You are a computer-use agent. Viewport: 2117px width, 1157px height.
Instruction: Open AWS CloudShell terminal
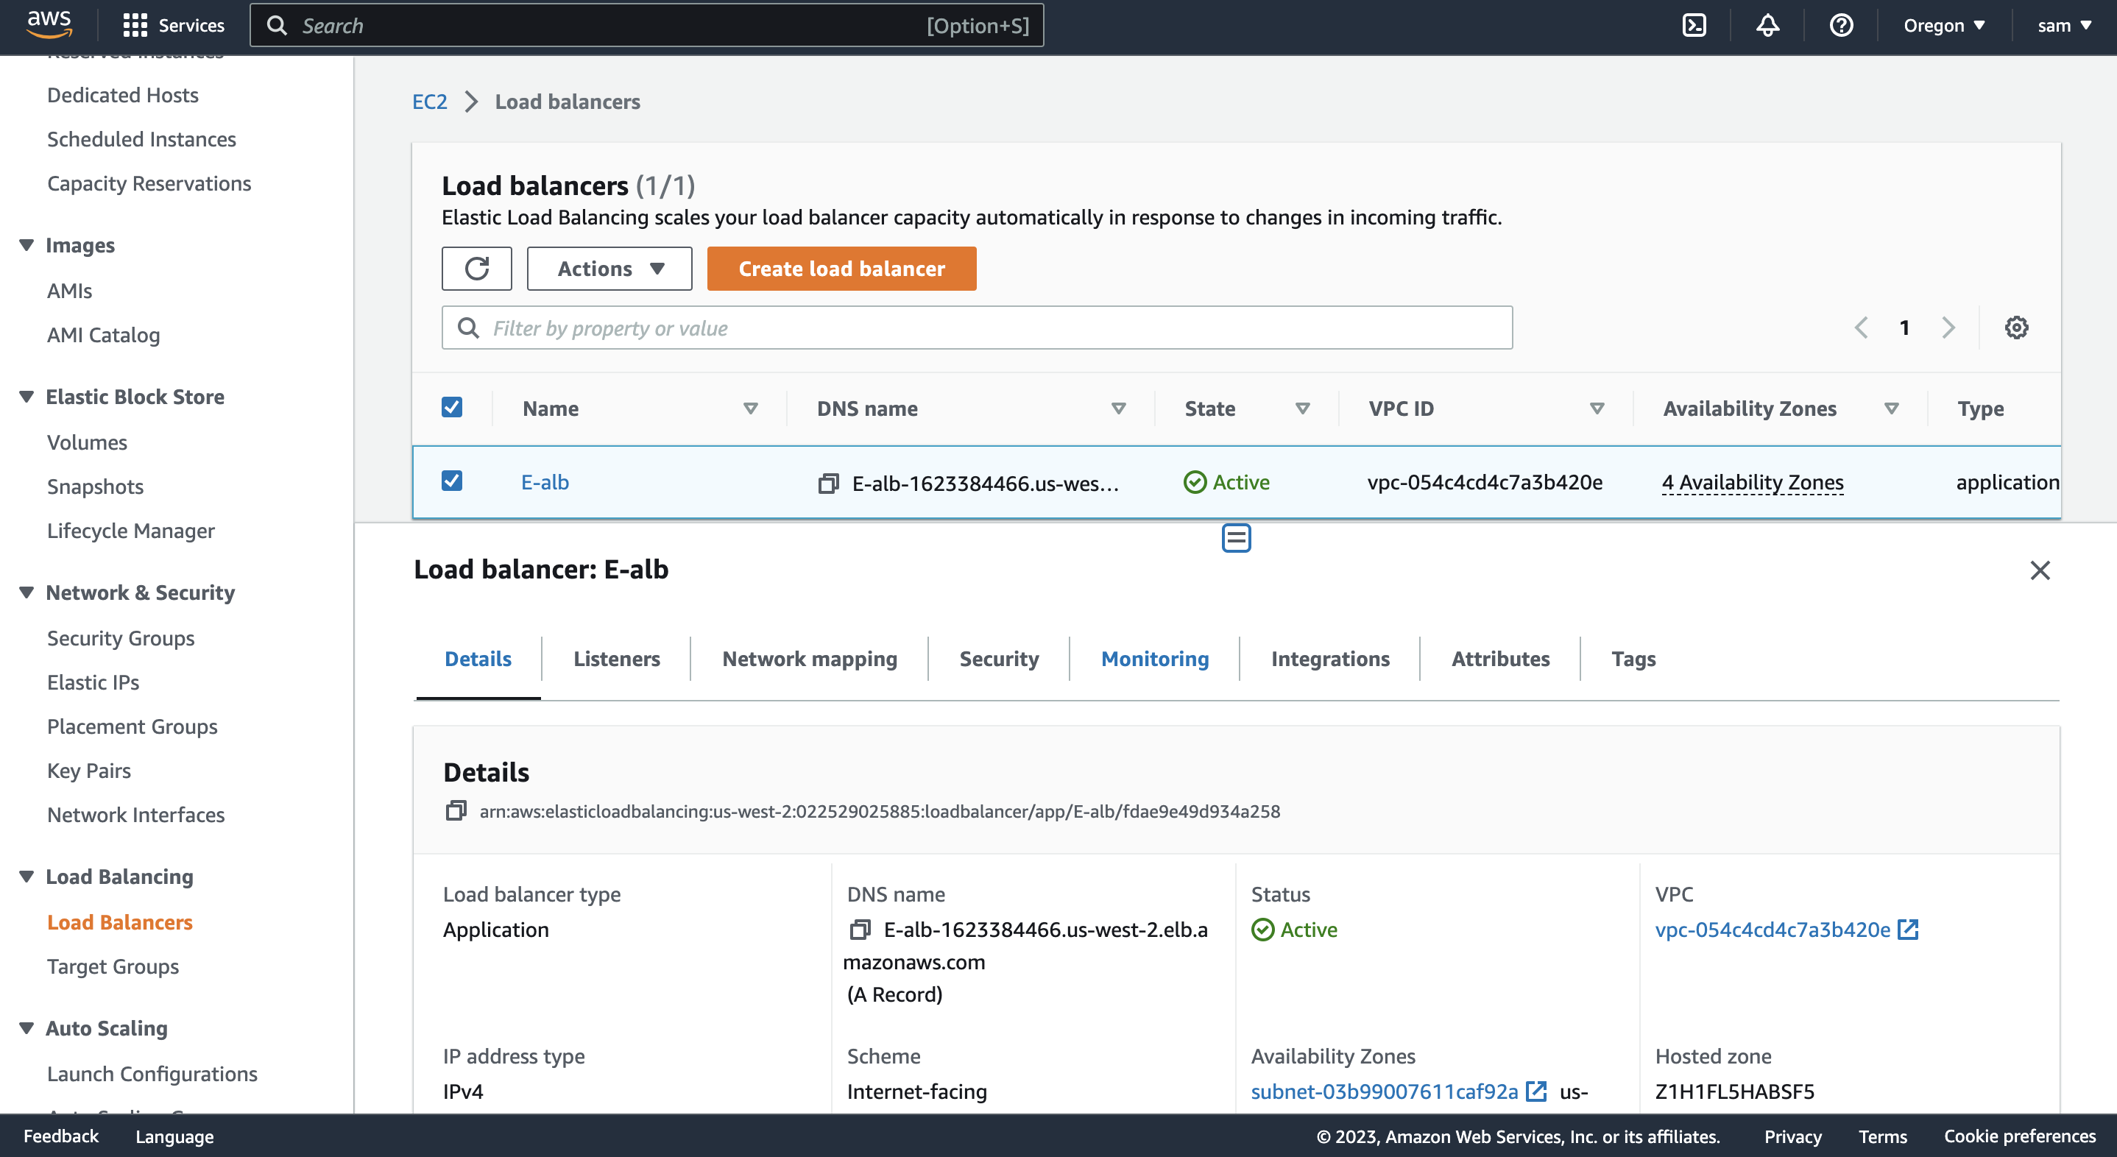1694,24
